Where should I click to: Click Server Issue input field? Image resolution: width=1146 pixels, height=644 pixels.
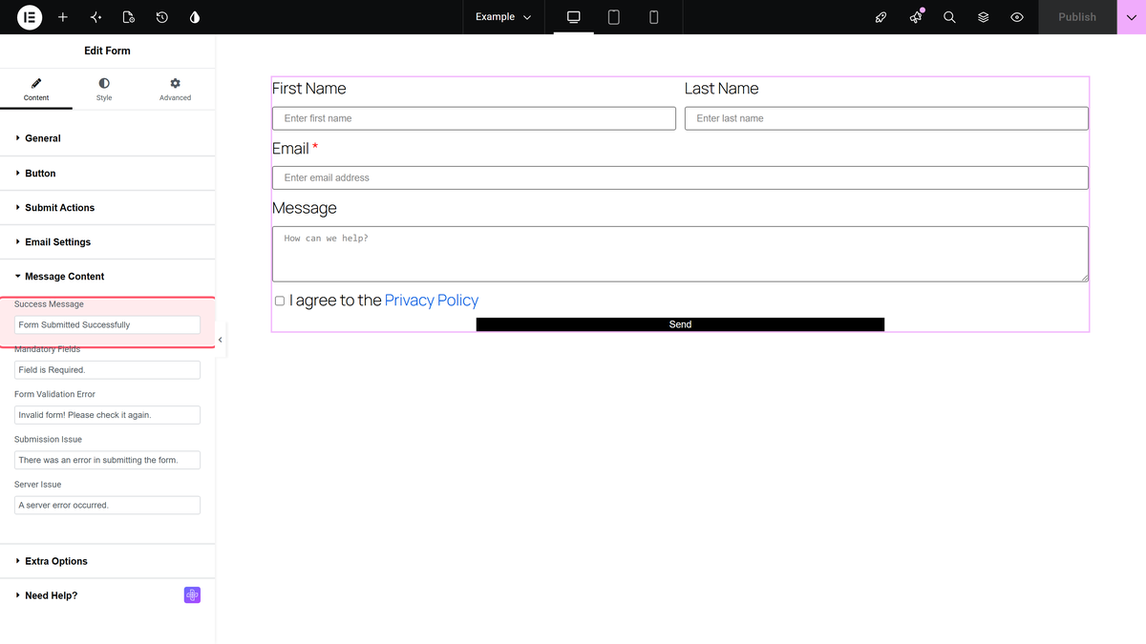point(108,505)
